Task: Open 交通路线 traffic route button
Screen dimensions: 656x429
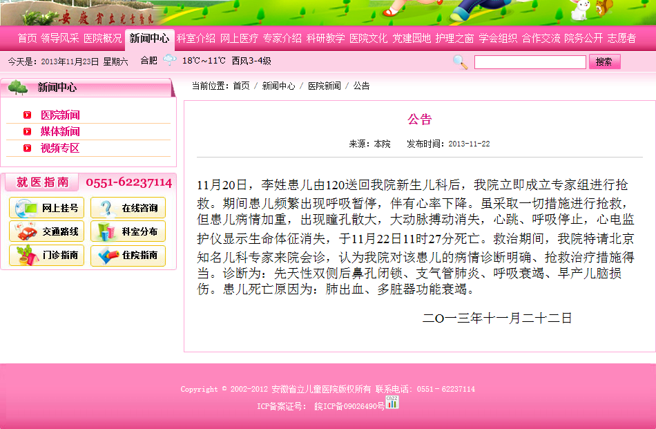Action: point(47,231)
